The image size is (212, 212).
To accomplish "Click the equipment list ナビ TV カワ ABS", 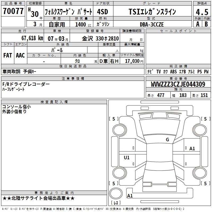I will (178, 72).
